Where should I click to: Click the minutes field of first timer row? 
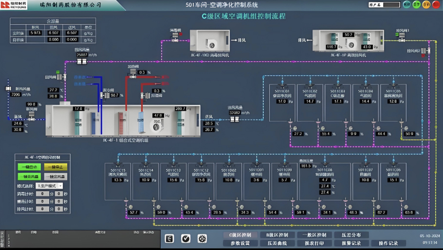[x=42, y=194]
